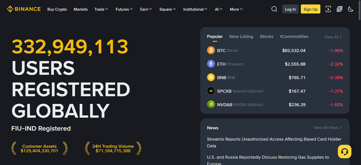
Task: Click the 332,949,113 user count
Action: (x=70, y=47)
